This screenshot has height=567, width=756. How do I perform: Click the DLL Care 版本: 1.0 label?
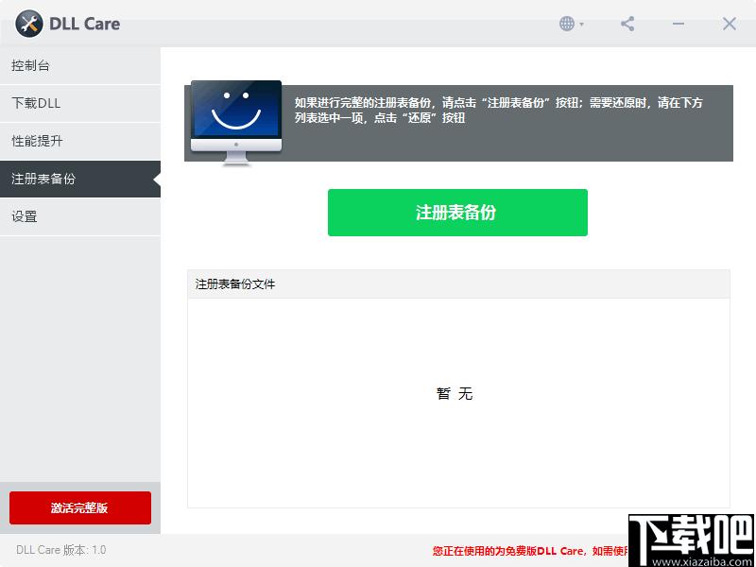click(61, 550)
